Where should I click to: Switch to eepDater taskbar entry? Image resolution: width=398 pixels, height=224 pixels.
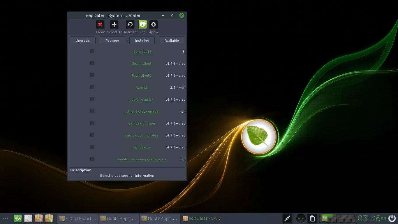(201, 218)
